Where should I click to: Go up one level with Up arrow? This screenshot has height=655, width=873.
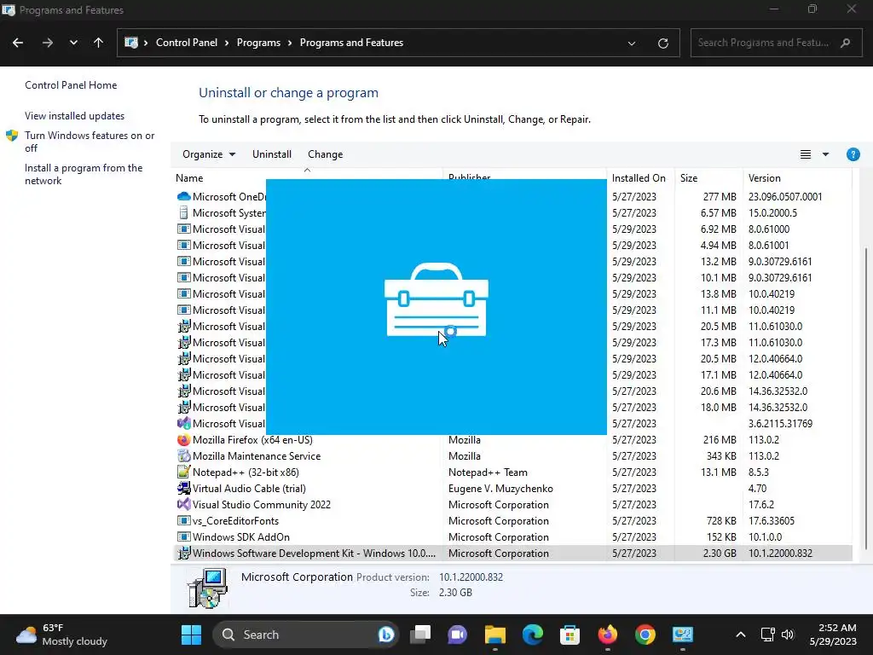pos(99,43)
